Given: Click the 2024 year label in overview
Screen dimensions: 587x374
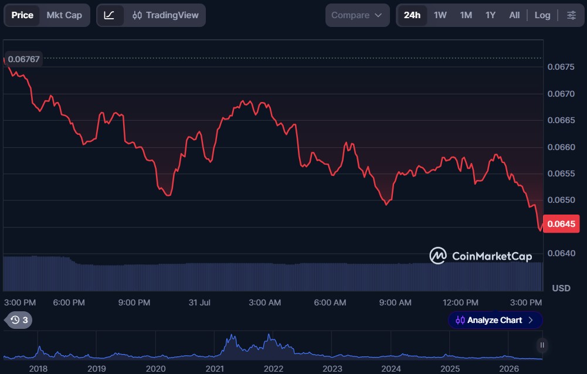Looking at the screenshot, I should click(x=391, y=369).
